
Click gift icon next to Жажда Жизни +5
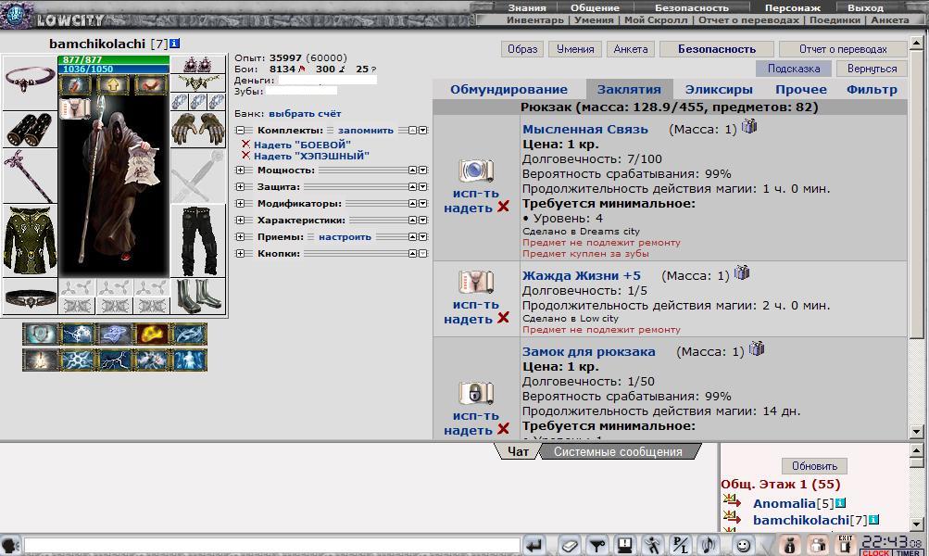(x=742, y=272)
